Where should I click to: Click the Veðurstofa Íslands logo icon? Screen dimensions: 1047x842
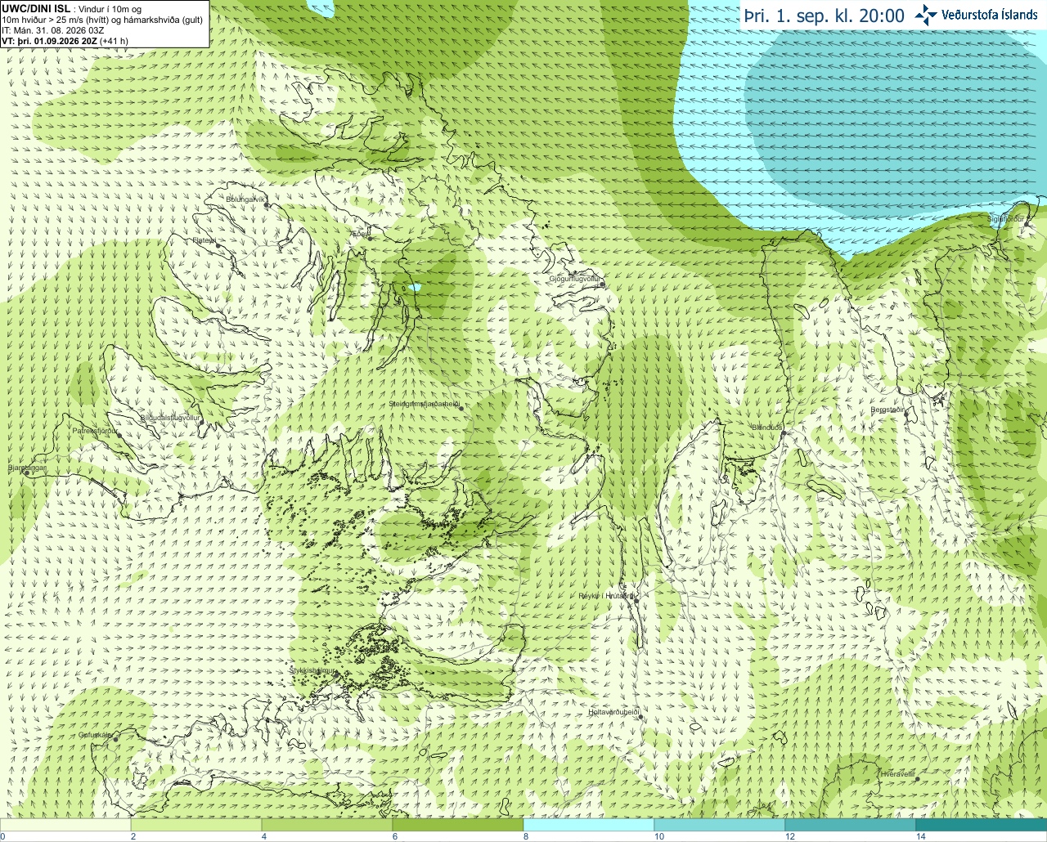point(925,15)
